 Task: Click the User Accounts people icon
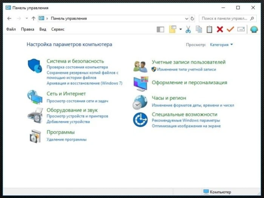pos(140,67)
